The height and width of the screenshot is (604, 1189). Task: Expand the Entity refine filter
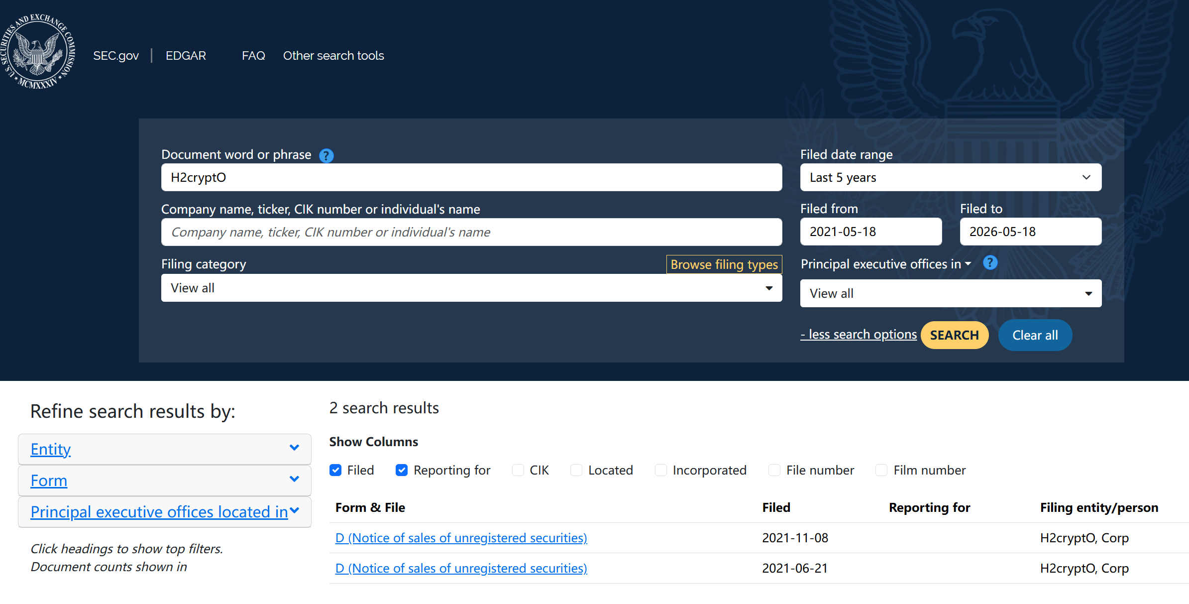tap(165, 449)
